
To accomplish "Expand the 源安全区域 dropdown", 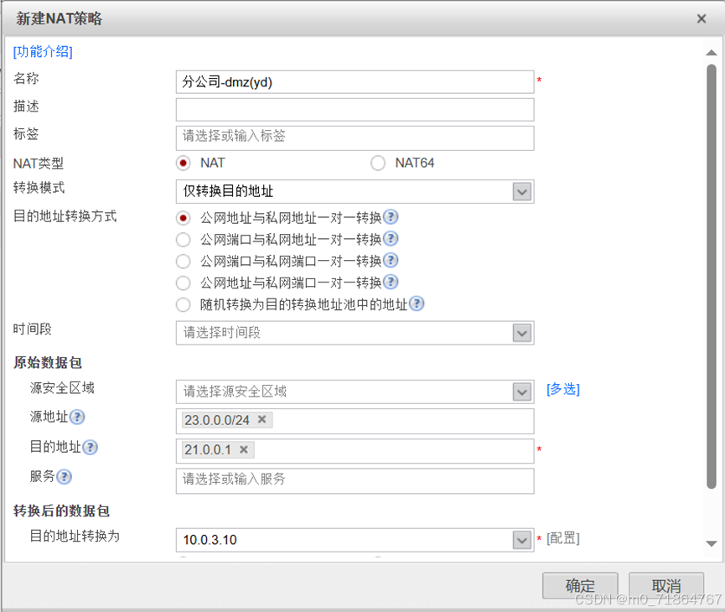I will tap(522, 392).
